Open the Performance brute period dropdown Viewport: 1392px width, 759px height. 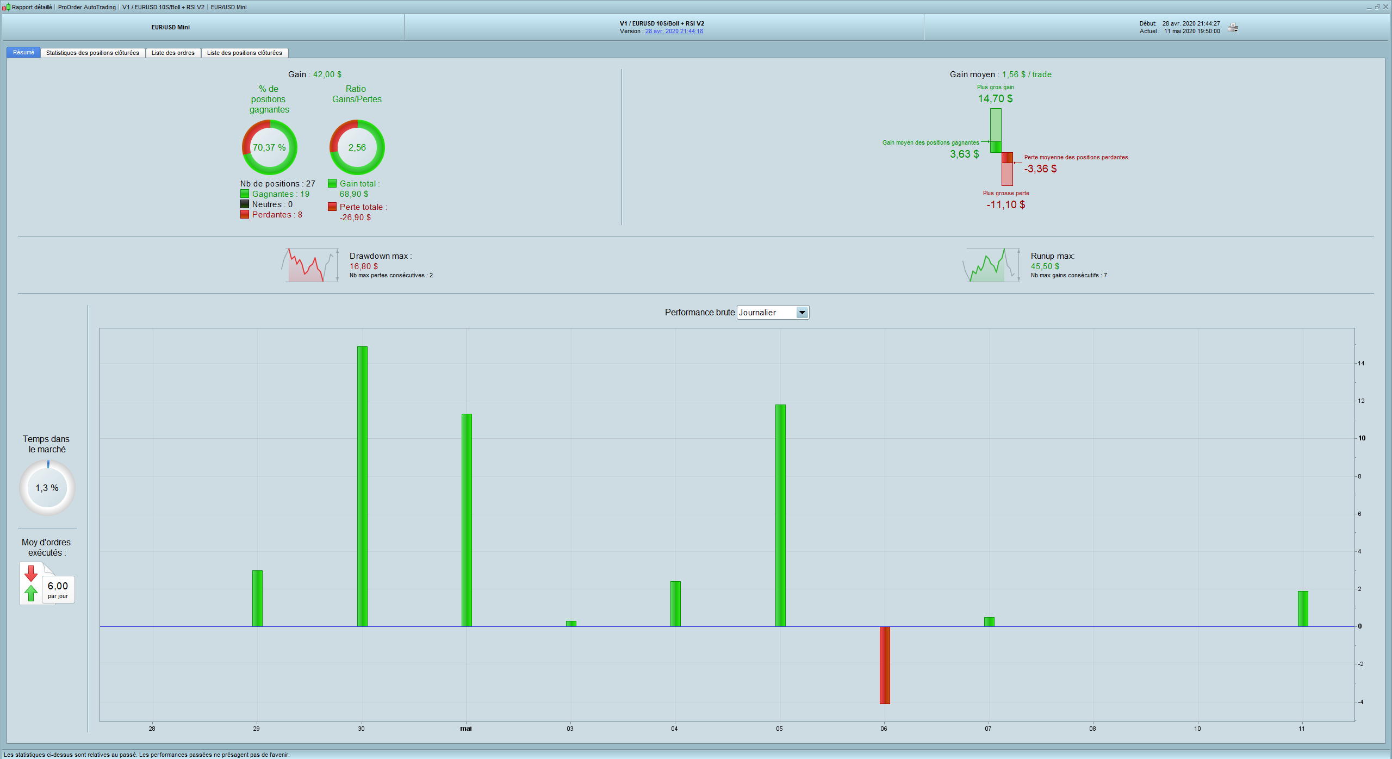pos(767,313)
